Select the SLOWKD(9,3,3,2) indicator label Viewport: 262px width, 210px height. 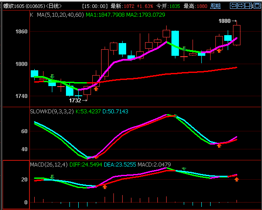(52, 111)
